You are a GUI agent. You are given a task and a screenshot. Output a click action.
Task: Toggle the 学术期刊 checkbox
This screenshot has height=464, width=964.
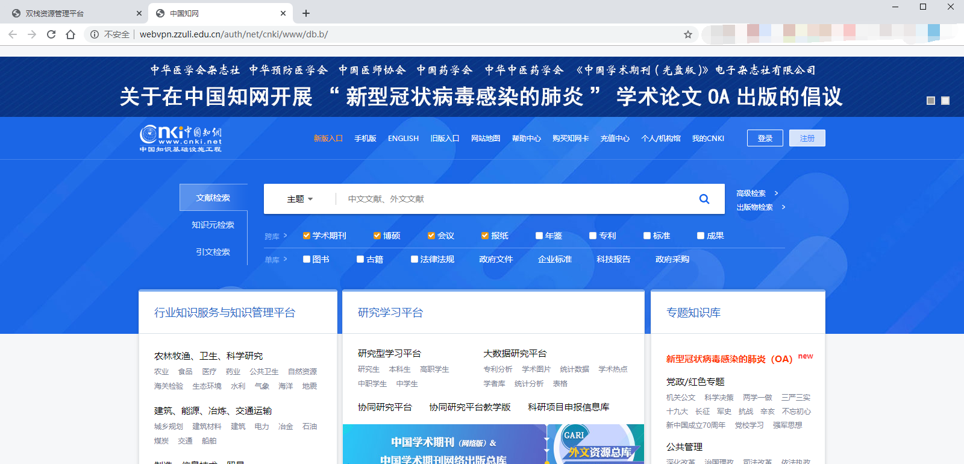[x=307, y=236]
